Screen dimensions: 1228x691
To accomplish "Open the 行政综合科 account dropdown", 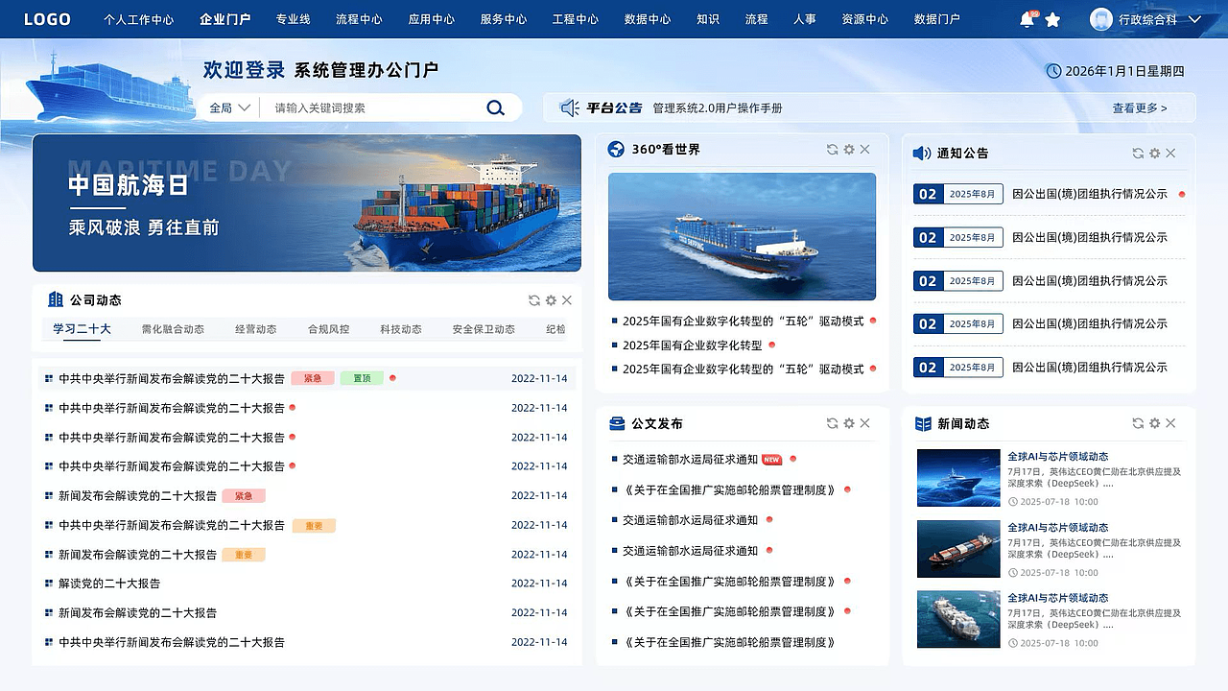I will pyautogui.click(x=1158, y=18).
